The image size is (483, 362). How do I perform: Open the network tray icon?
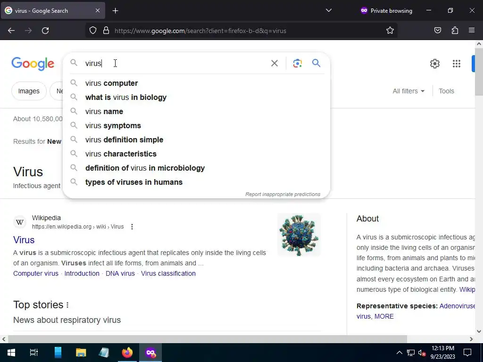[411, 353]
